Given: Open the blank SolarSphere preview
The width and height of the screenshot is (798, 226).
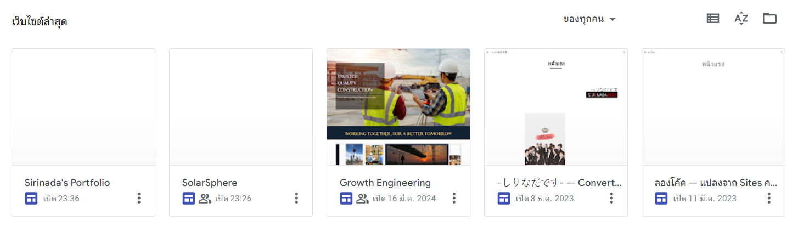Looking at the screenshot, I should [241, 107].
